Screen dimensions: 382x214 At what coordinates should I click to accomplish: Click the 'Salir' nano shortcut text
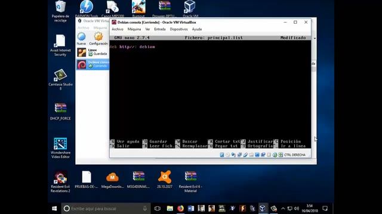coord(123,146)
